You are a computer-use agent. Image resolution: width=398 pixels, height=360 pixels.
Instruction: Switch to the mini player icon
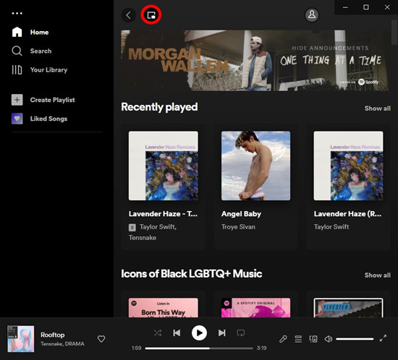tap(151, 15)
